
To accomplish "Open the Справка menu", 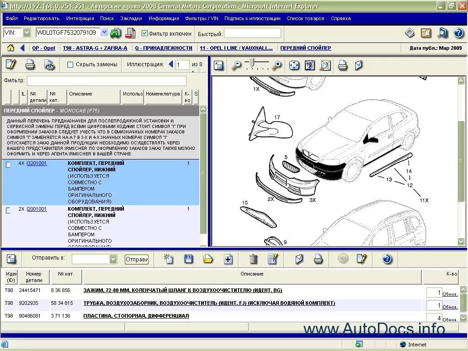I will coord(341,18).
